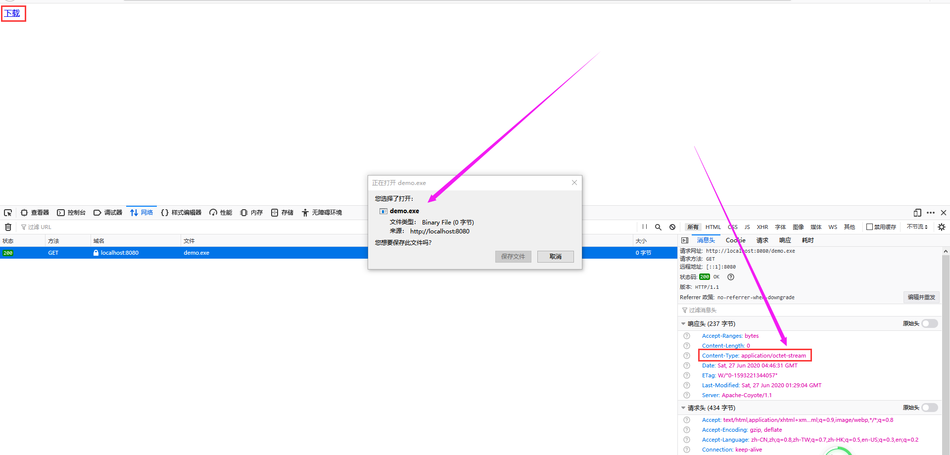Toggle the responsive design mode icon
Viewport: 950px width, 455px height.
click(917, 213)
